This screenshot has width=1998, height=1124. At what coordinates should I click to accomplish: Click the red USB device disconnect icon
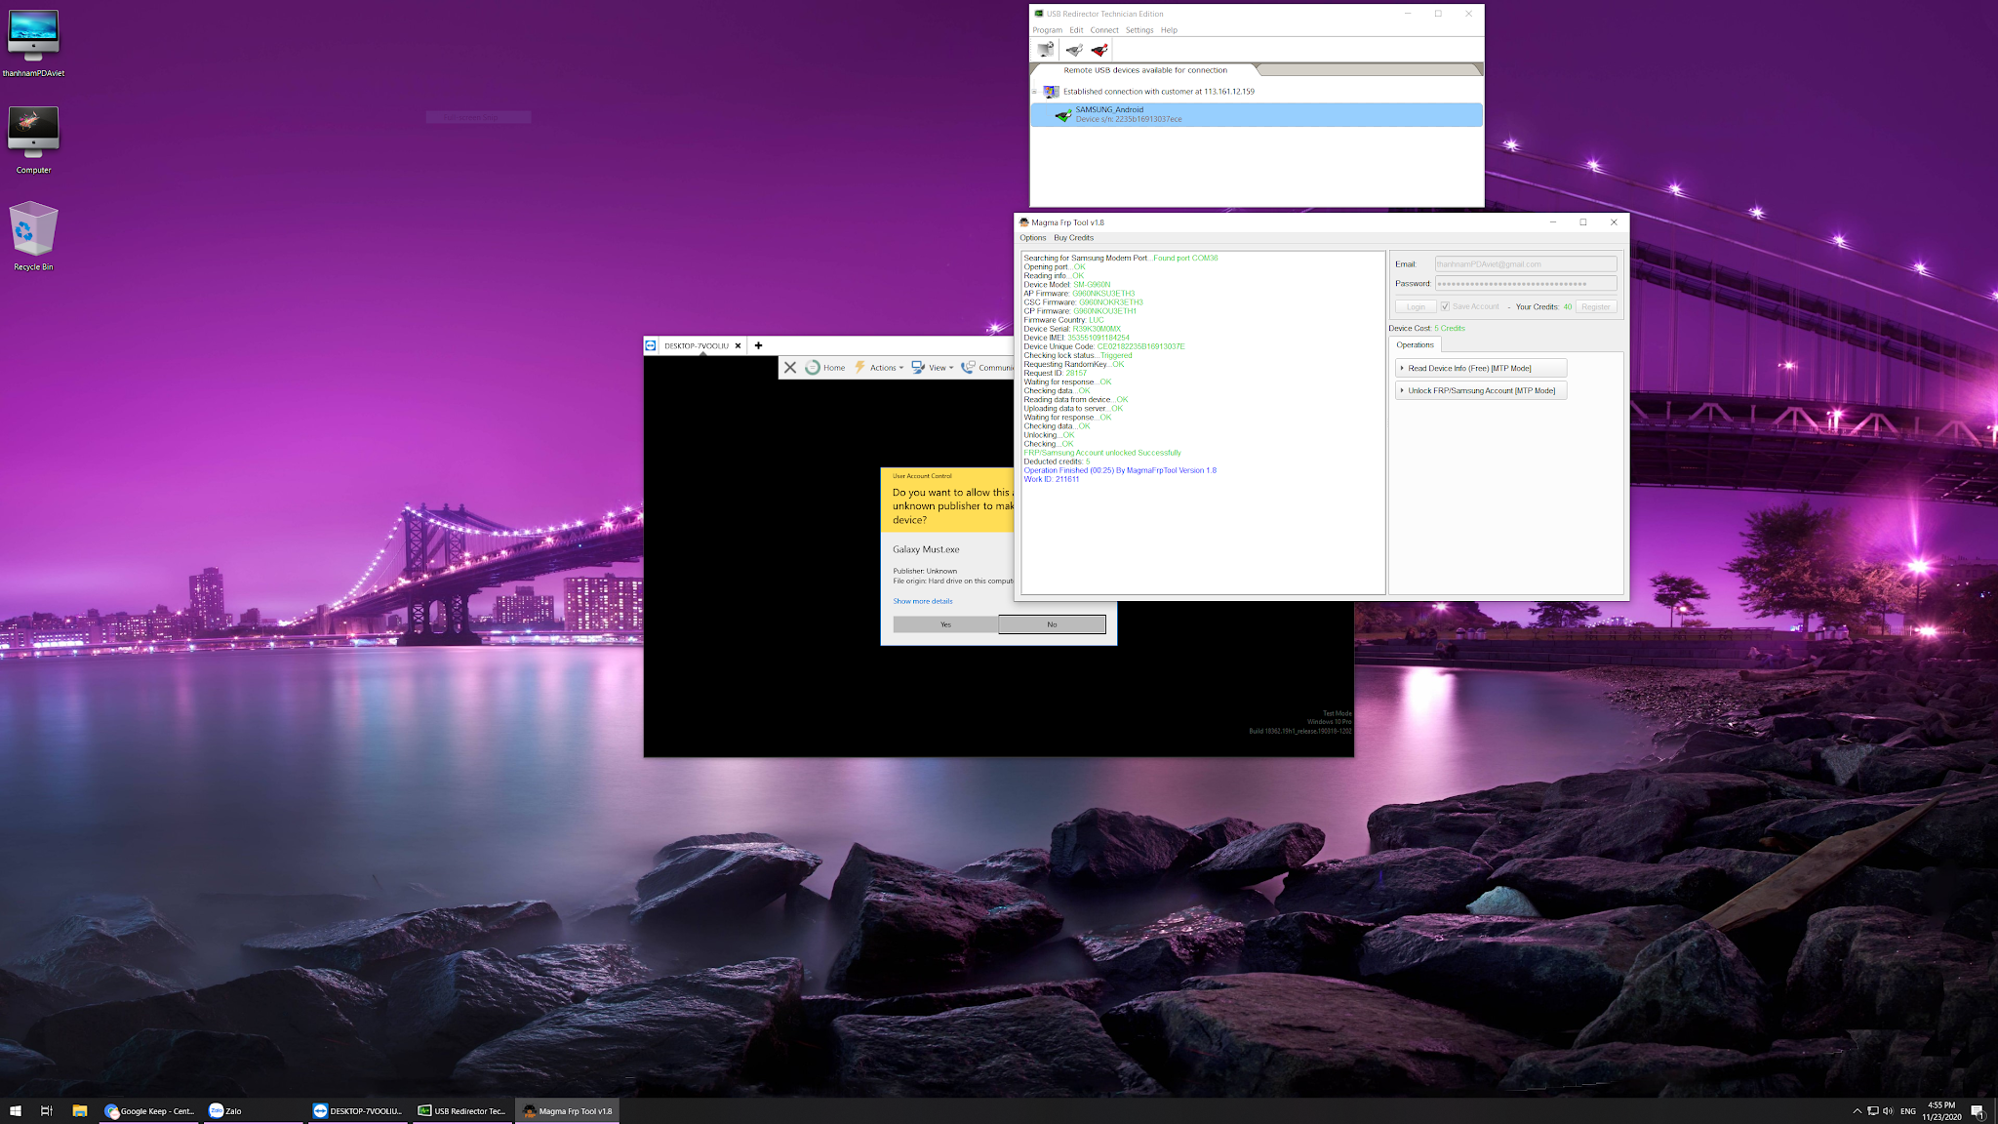coord(1099,50)
